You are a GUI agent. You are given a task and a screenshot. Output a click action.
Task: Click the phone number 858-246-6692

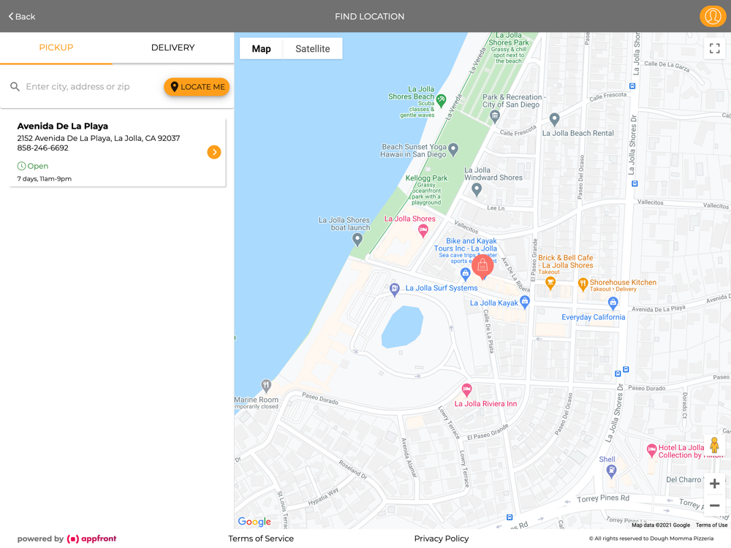(43, 148)
